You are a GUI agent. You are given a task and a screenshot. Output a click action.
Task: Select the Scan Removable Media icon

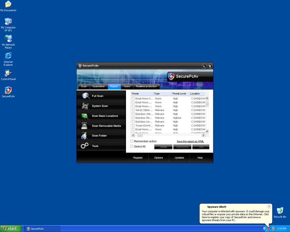point(85,126)
